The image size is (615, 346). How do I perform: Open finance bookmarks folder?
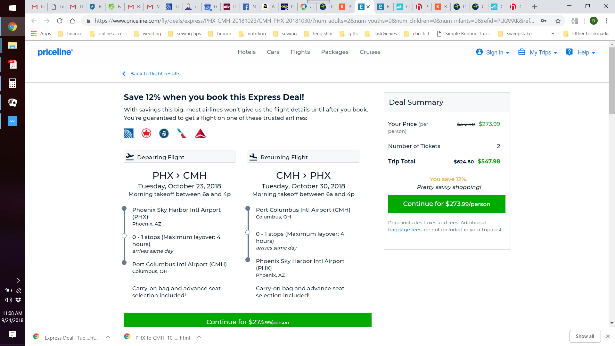pos(70,34)
